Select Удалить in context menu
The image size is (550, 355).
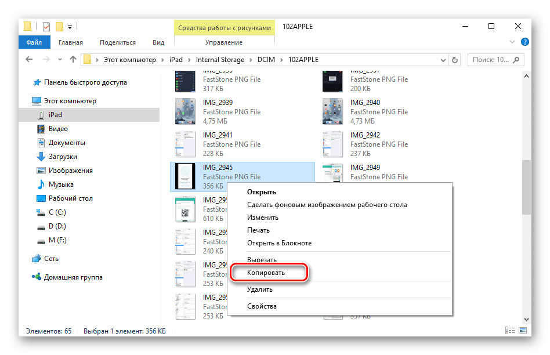259,289
